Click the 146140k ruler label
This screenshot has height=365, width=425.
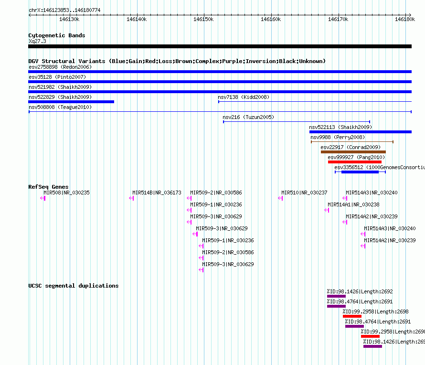137,19
